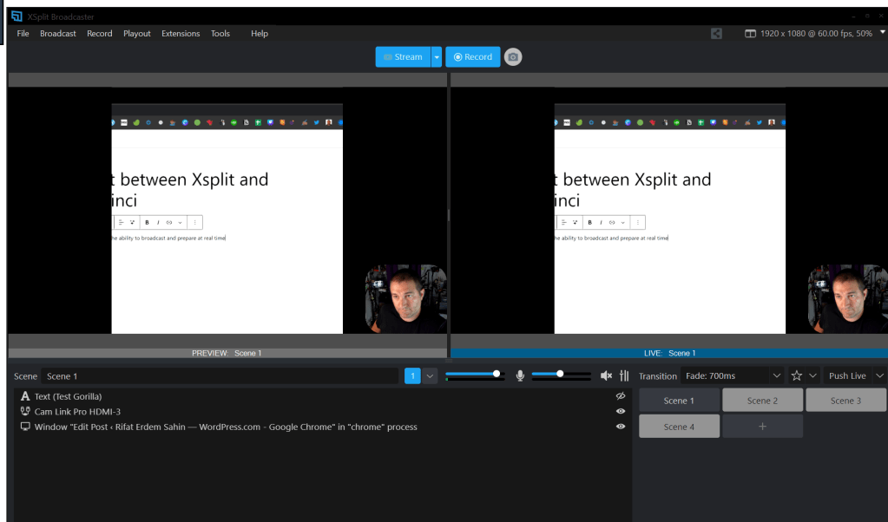Open the audio mixer icon
Viewport: 888px width, 522px height.
click(x=624, y=375)
